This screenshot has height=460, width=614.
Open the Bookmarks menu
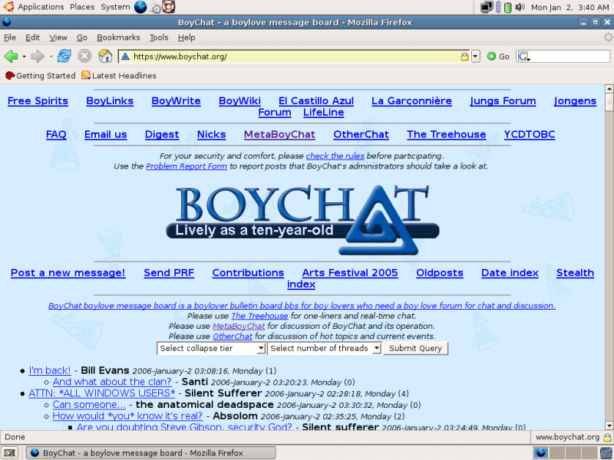coord(118,37)
